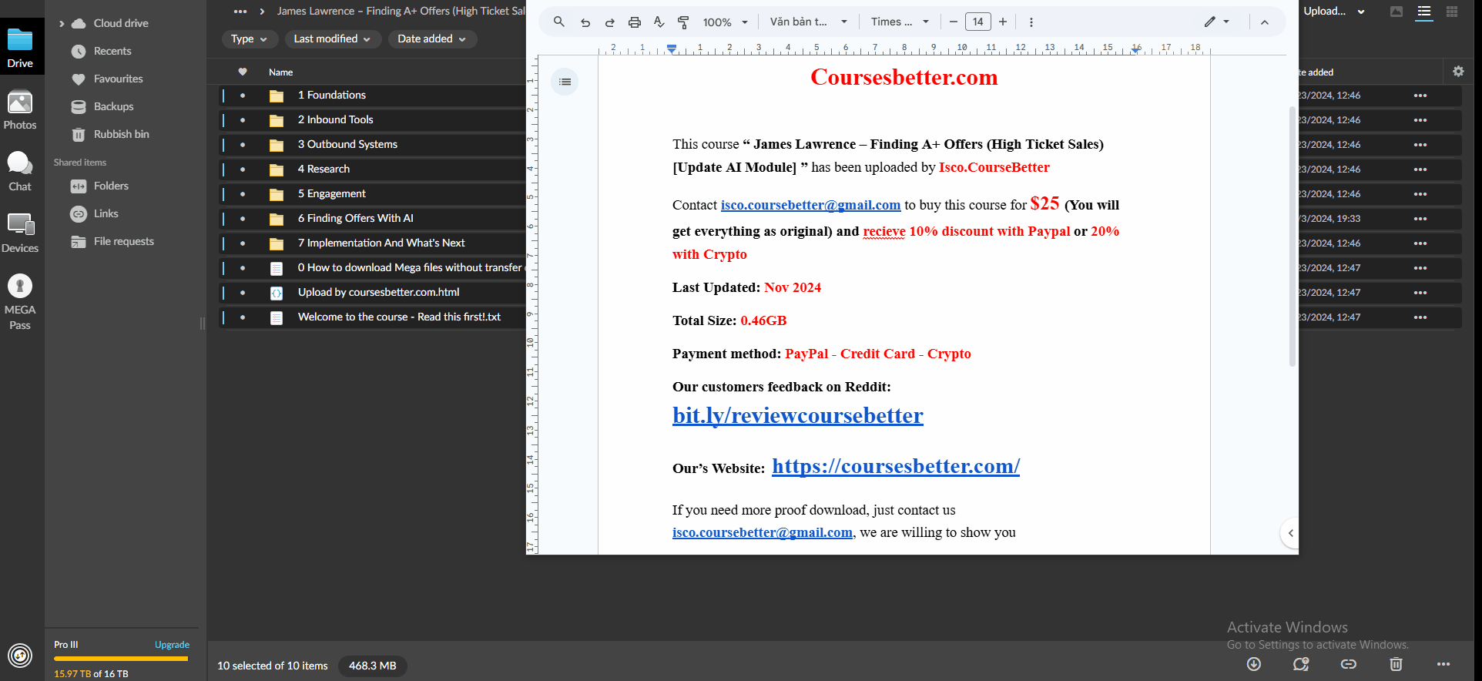Open options for 4 Research row
Image resolution: width=1482 pixels, height=681 pixels.
pos(1420,169)
